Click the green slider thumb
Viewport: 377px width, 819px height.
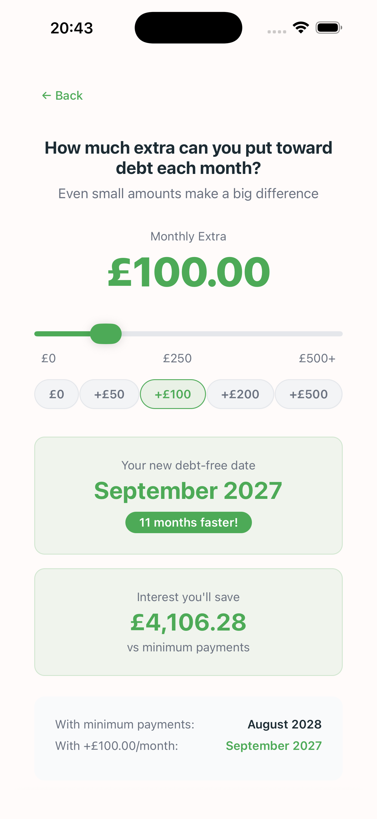(106, 334)
